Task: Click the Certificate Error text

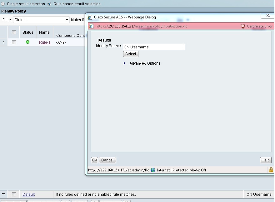Action: click(x=260, y=26)
